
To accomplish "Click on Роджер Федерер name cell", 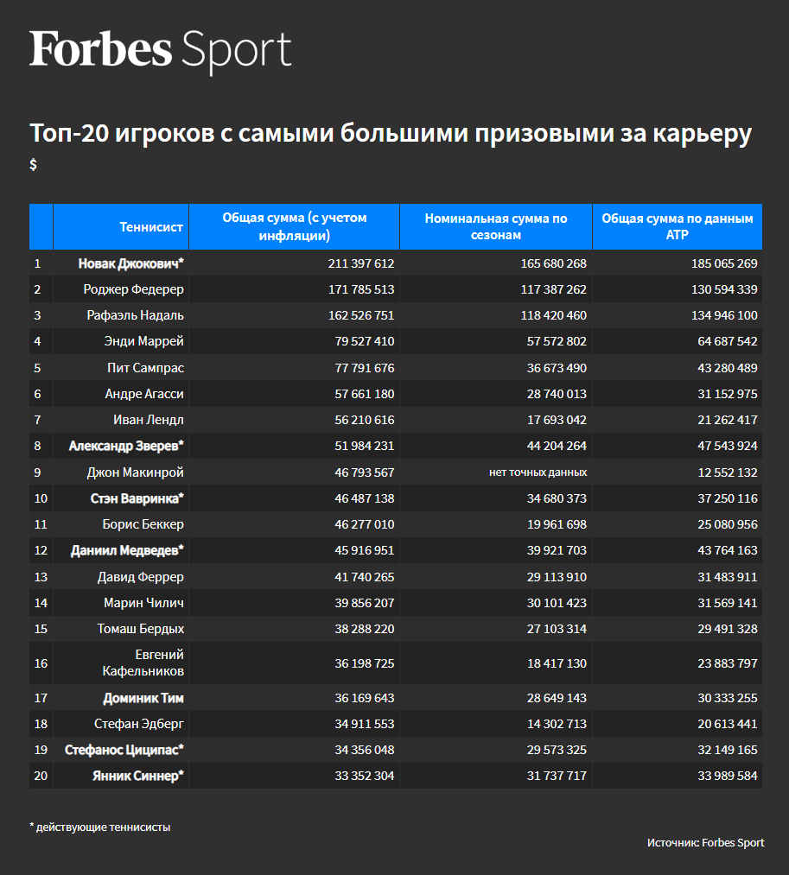I will pyautogui.click(x=133, y=289).
